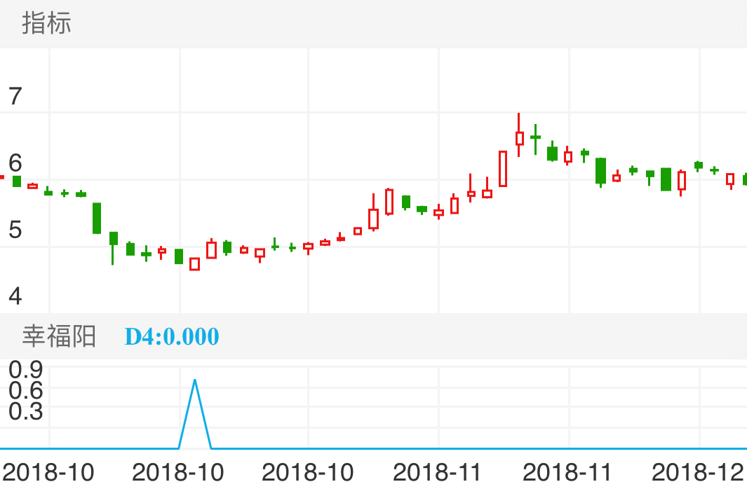
Task: Select the 2018-12 date label
Action: [x=697, y=473]
